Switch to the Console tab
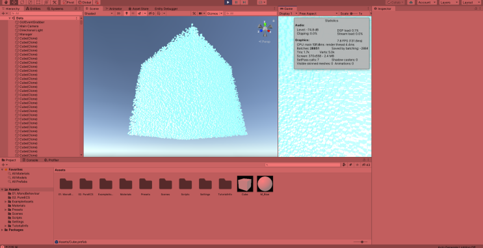This screenshot has height=248, width=483. point(30,160)
